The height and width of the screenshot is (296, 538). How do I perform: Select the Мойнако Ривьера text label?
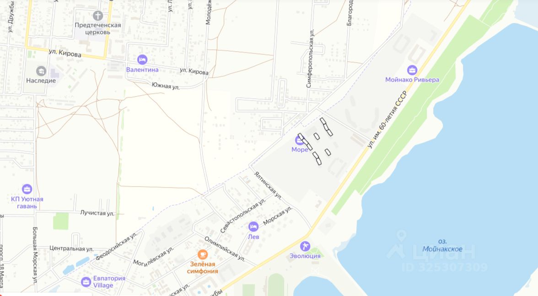[412, 80]
